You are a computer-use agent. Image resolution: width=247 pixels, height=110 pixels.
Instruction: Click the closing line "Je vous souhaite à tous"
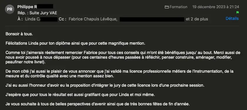[x=97, y=104]
